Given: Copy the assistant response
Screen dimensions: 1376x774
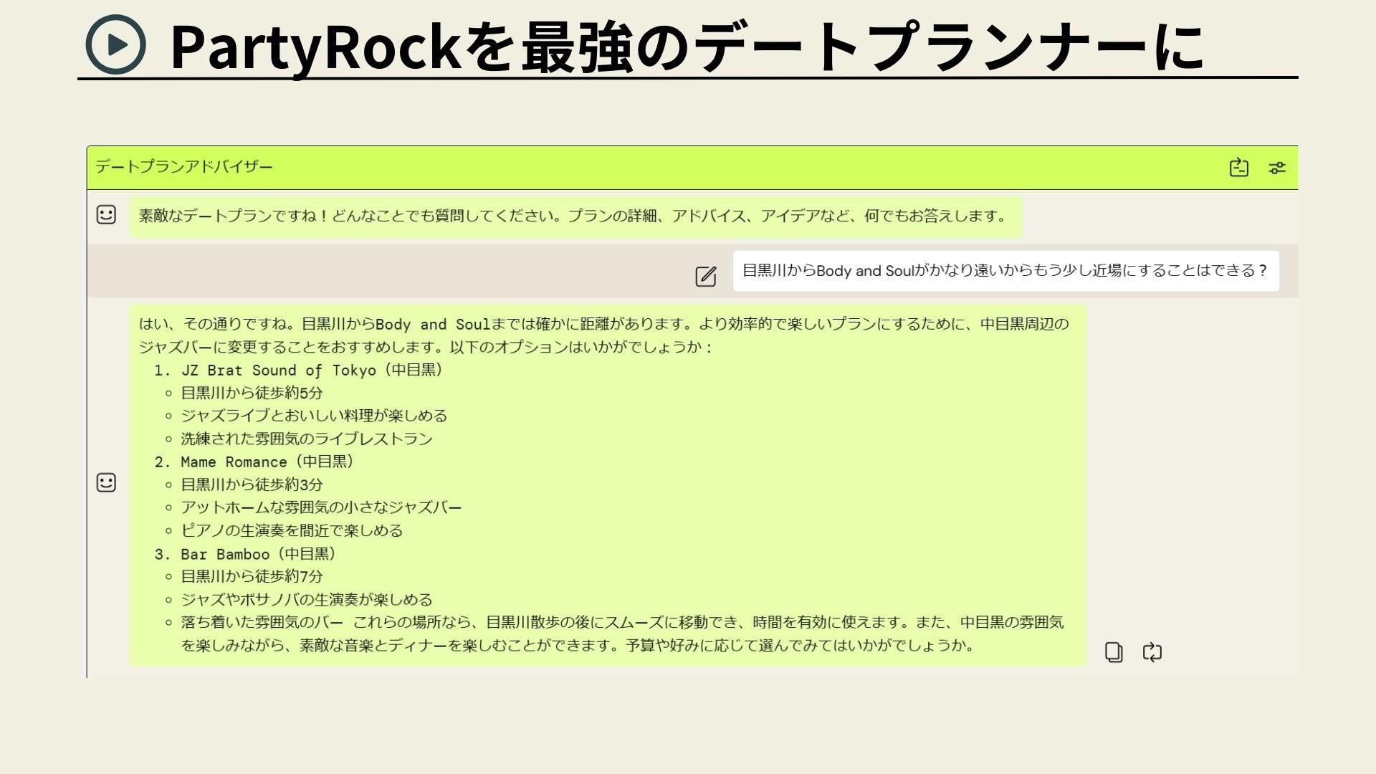Looking at the screenshot, I should pyautogui.click(x=1114, y=652).
